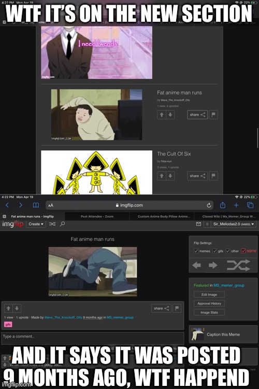This screenshot has width=259, height=389.
Task: Click the Edit Image button
Action: pos(209,295)
